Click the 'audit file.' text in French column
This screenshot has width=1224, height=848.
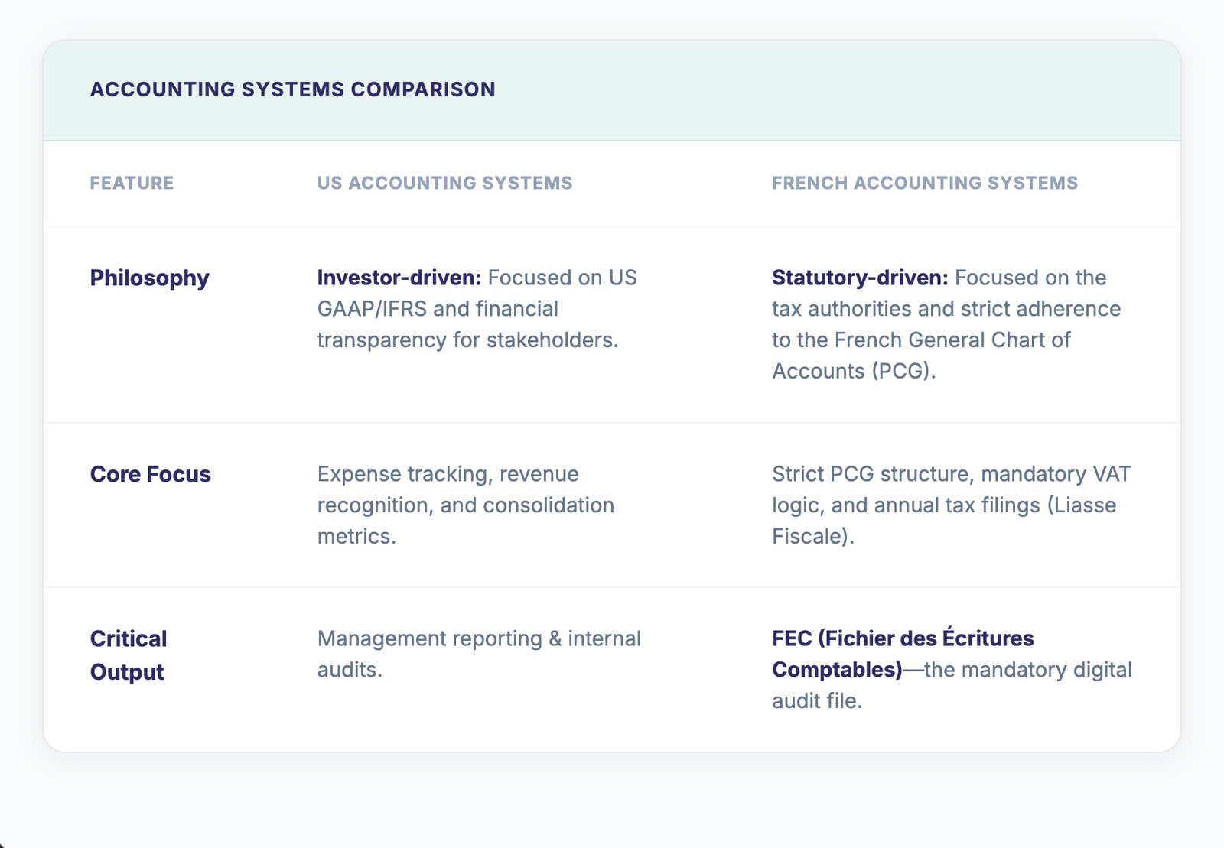(816, 700)
